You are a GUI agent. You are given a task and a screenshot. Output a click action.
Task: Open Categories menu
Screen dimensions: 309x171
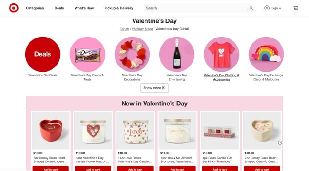[x=35, y=8]
